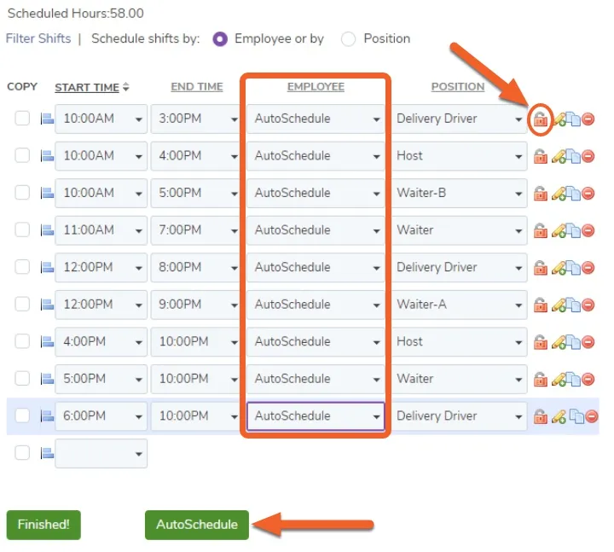Duplicate the 11:00AM–7:00PM Waiter shift with the copy icon
This screenshot has height=552, width=614.
[x=574, y=230]
